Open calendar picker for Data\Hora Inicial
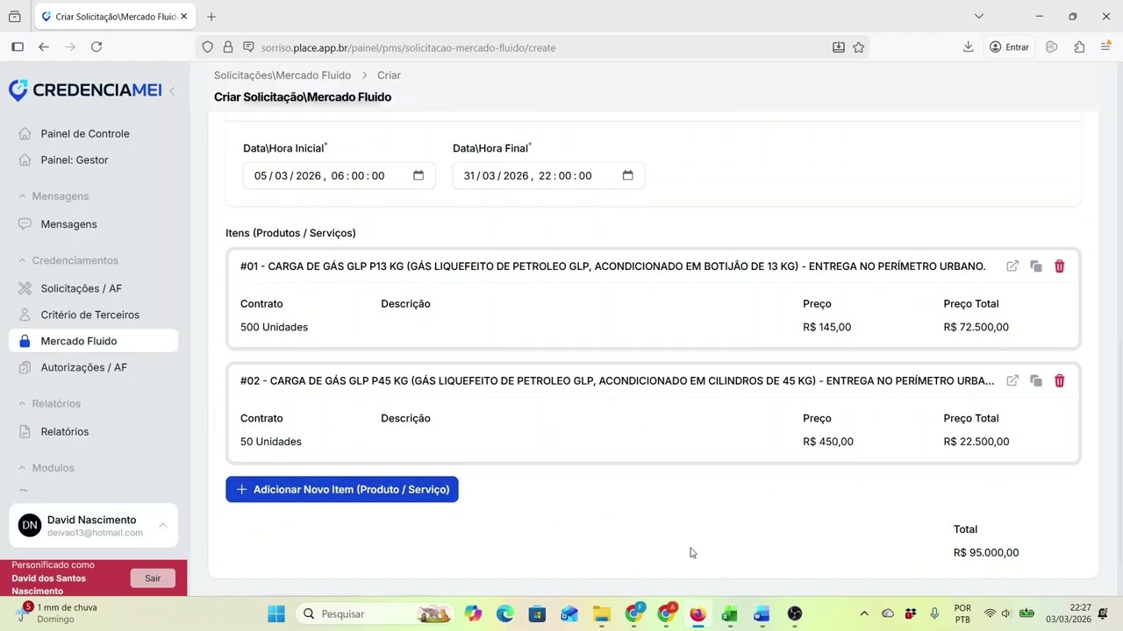 click(418, 175)
